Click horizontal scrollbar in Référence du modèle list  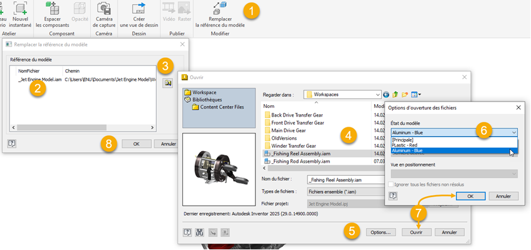tap(62, 128)
